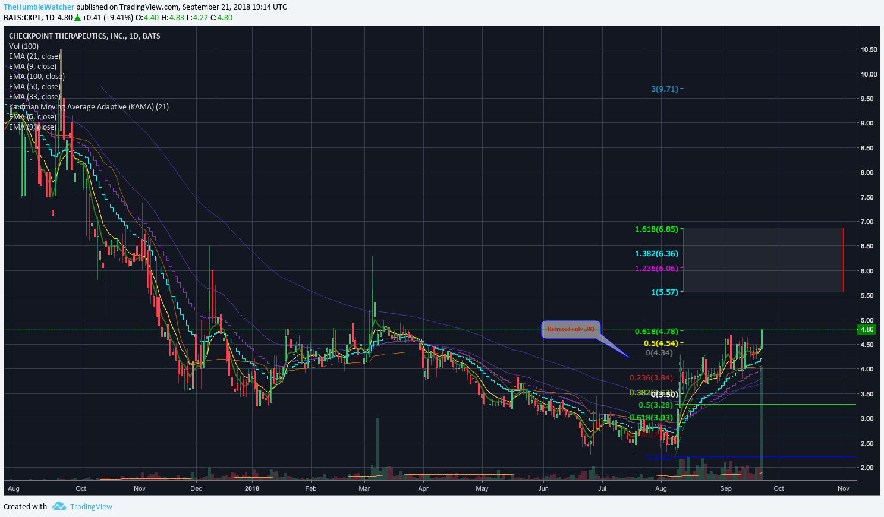Click the 1.618(6.85) Fibonacci level label
884x517 pixels.
[x=656, y=229]
